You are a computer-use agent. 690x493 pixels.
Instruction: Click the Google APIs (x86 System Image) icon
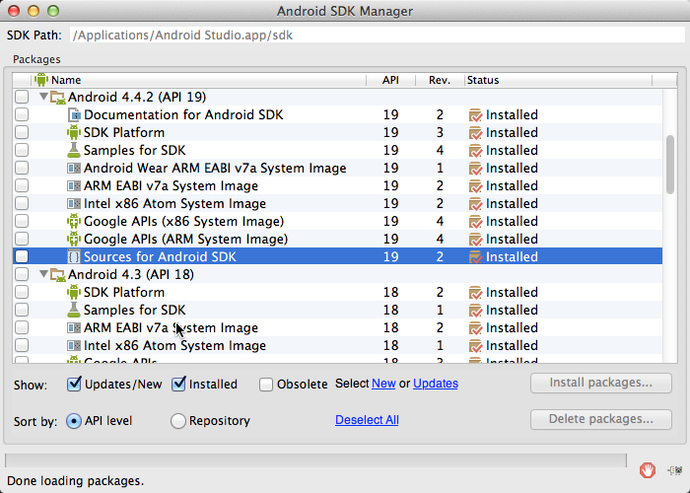coord(74,222)
